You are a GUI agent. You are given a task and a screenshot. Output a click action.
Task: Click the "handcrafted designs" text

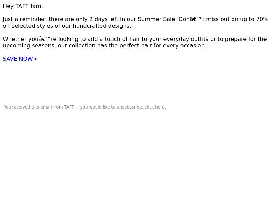pyautogui.click(x=101, y=26)
